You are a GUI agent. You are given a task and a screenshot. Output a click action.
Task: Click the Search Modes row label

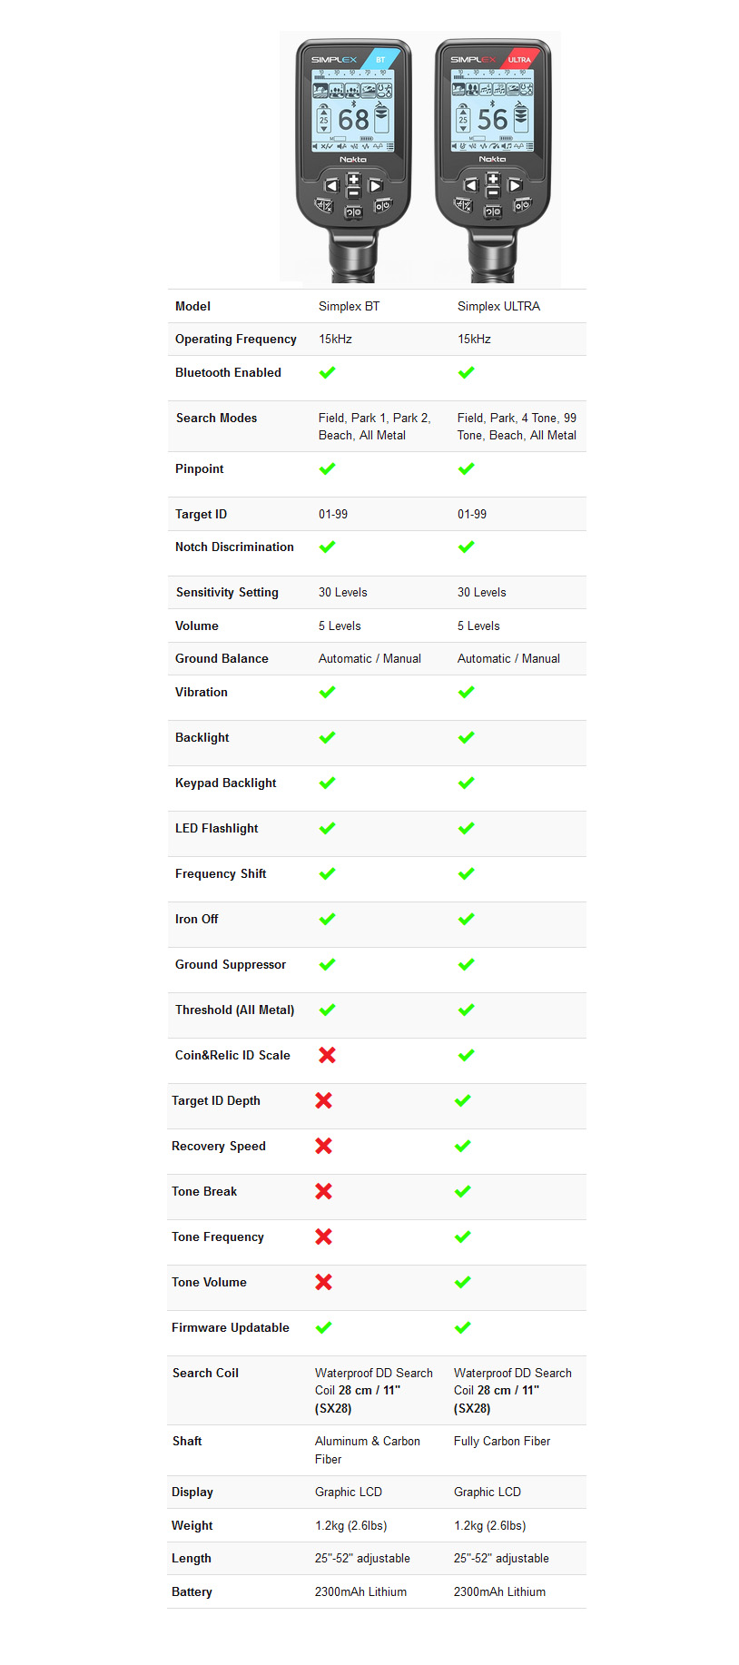tap(216, 418)
